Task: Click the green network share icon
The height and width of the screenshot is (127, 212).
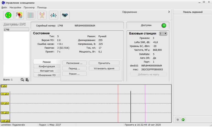Action: tap(8, 15)
